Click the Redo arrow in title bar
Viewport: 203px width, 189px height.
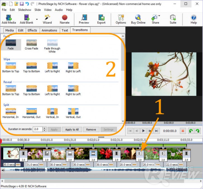[32, 4]
